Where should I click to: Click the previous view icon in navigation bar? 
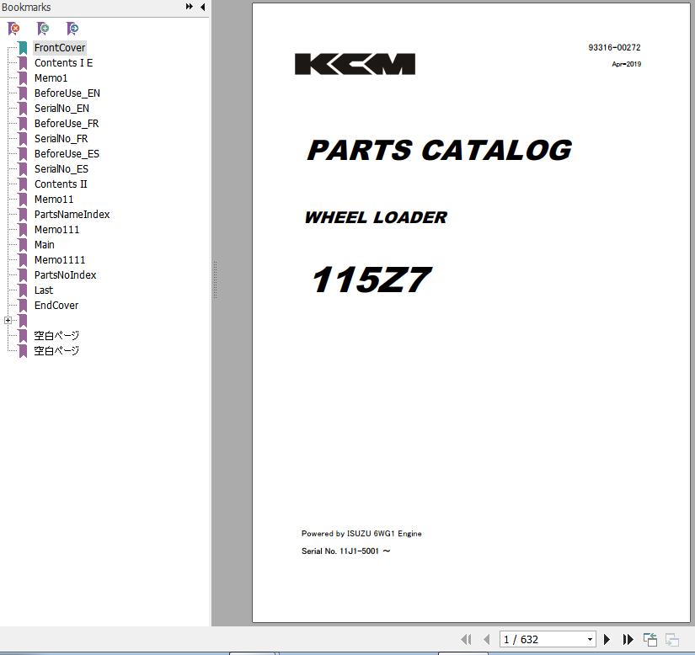tap(650, 639)
